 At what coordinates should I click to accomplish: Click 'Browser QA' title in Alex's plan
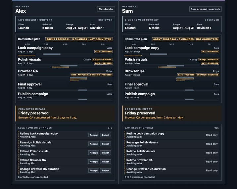[28, 71]
